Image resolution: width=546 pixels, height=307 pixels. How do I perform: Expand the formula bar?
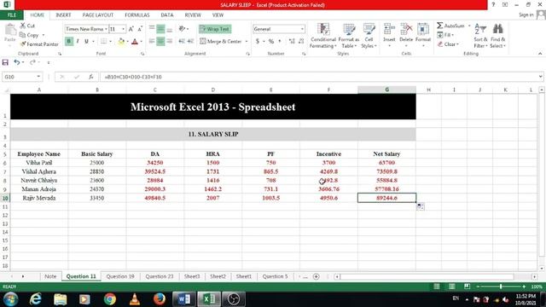pos(540,77)
